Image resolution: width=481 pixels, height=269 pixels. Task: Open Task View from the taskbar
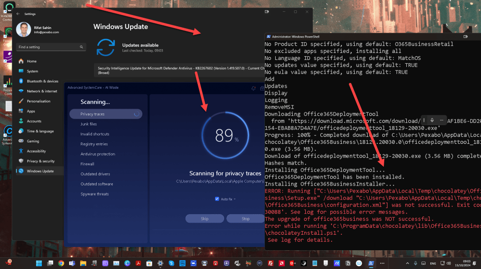(x=50, y=263)
